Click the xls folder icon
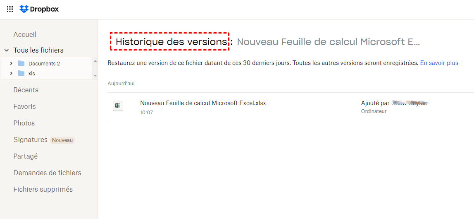This screenshot has width=474, height=219. tap(21, 73)
